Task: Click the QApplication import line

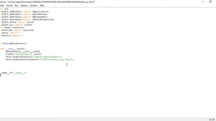Action: click(x=24, y=11)
